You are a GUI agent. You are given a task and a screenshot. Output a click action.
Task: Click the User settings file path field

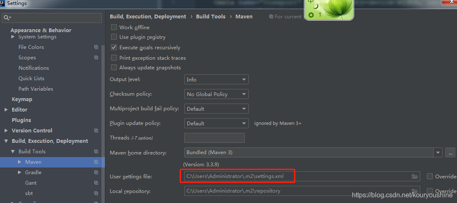[x=302, y=176]
